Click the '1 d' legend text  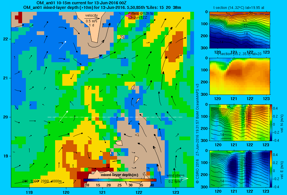pos(92,25)
